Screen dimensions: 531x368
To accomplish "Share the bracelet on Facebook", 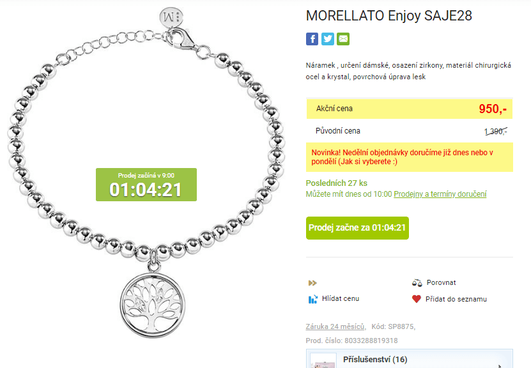I will [312, 39].
